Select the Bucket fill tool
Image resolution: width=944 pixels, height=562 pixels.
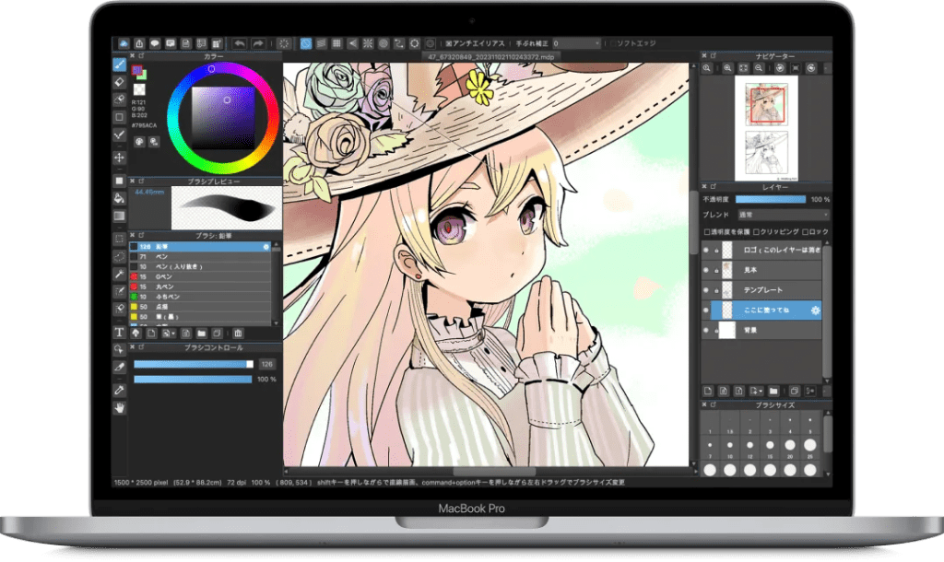119,199
